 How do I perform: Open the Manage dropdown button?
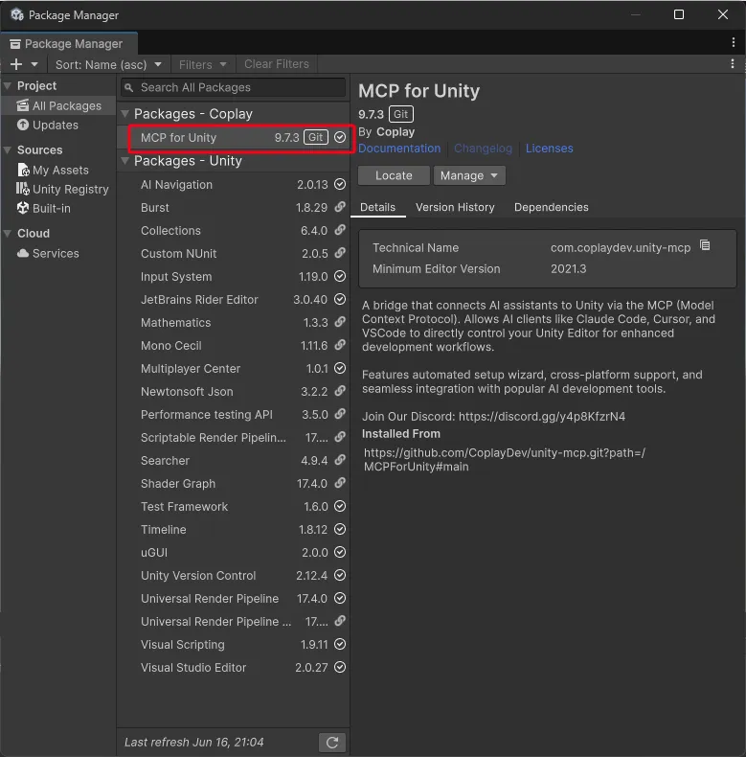click(469, 175)
